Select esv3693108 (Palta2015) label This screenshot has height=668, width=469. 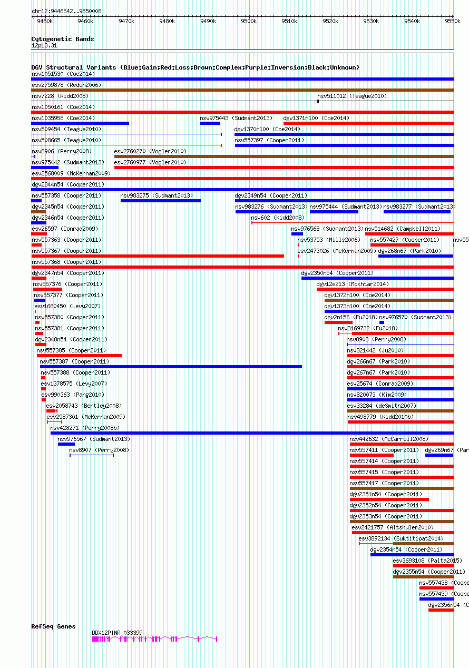[427, 561]
